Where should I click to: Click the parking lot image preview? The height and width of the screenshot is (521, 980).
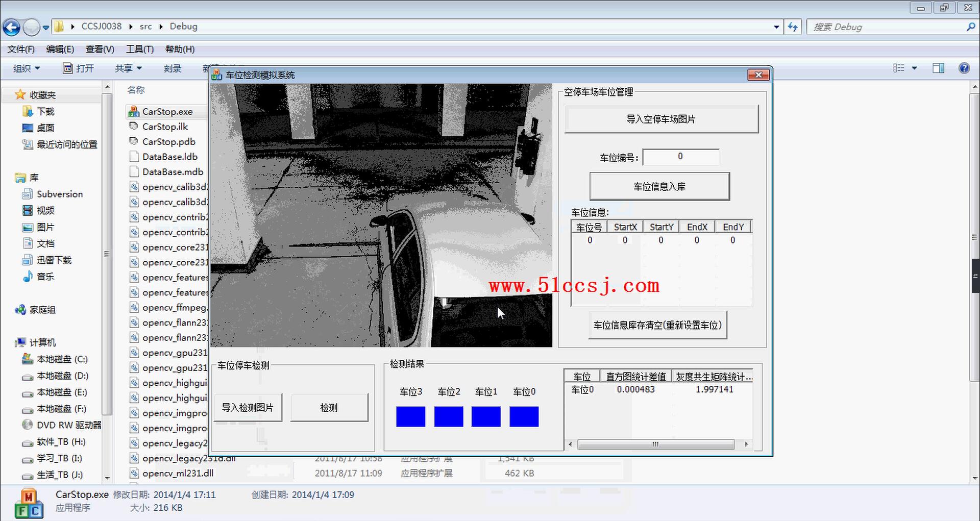point(381,215)
